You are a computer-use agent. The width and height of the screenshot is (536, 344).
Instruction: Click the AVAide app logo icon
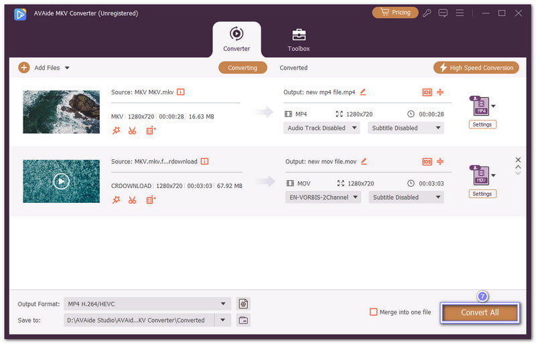[20, 14]
